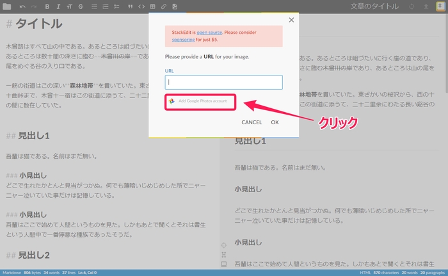Click the タイトル heading in the editor
The width and height of the screenshot is (448, 276).
click(x=38, y=24)
